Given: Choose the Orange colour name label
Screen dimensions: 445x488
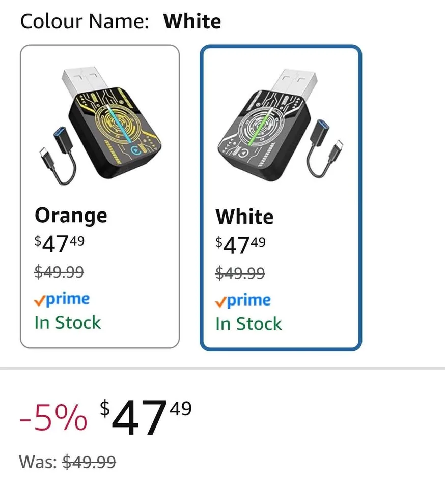Looking at the screenshot, I should (71, 215).
